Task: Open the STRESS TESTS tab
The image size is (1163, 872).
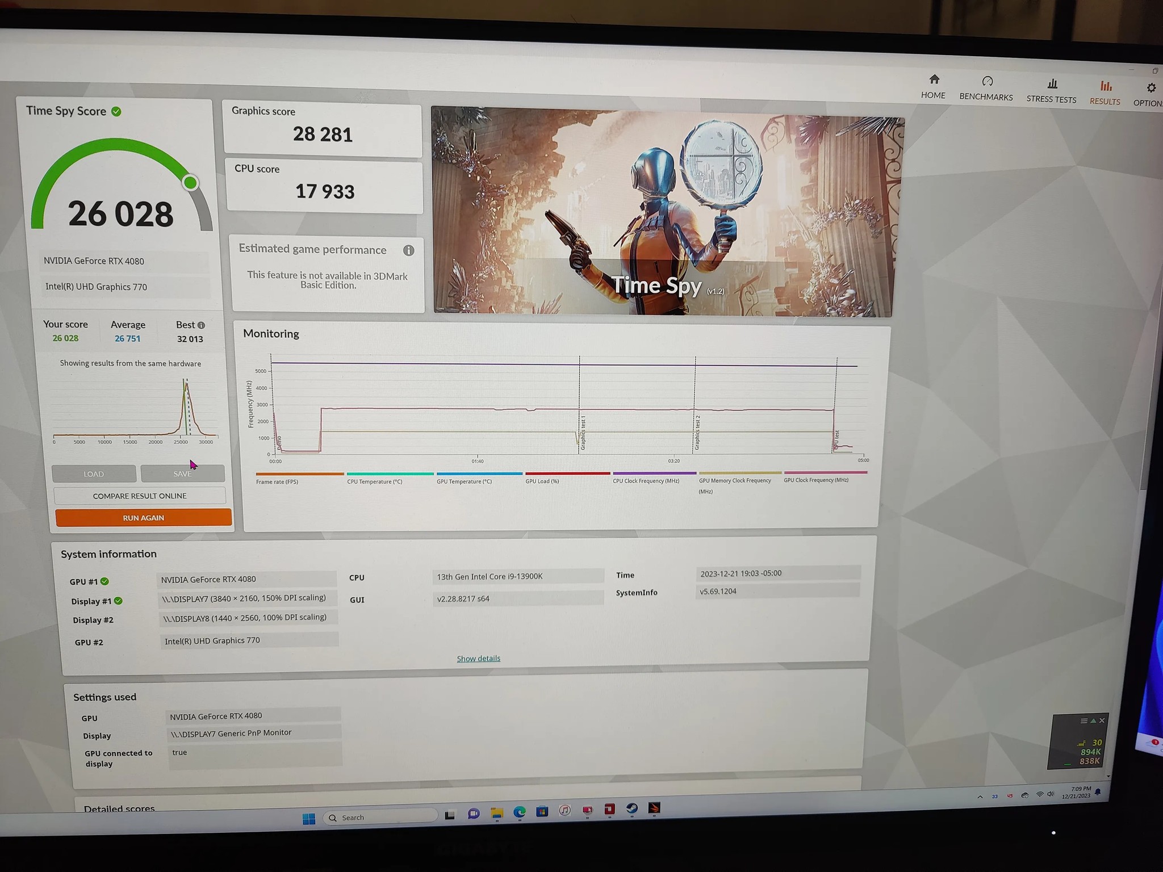Action: coord(1051,91)
